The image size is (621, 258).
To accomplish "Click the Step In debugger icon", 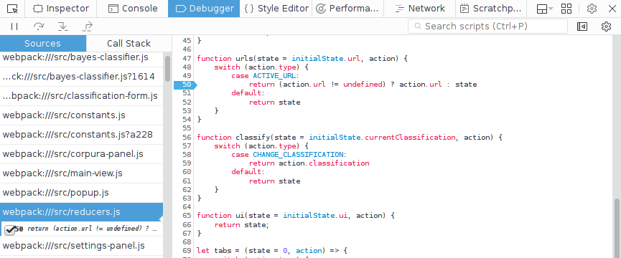I will (x=62, y=27).
